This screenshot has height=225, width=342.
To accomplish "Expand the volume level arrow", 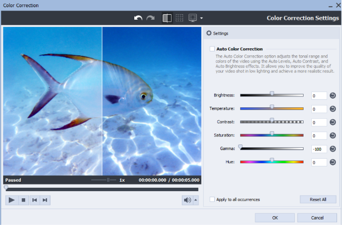I will tap(196, 200).
